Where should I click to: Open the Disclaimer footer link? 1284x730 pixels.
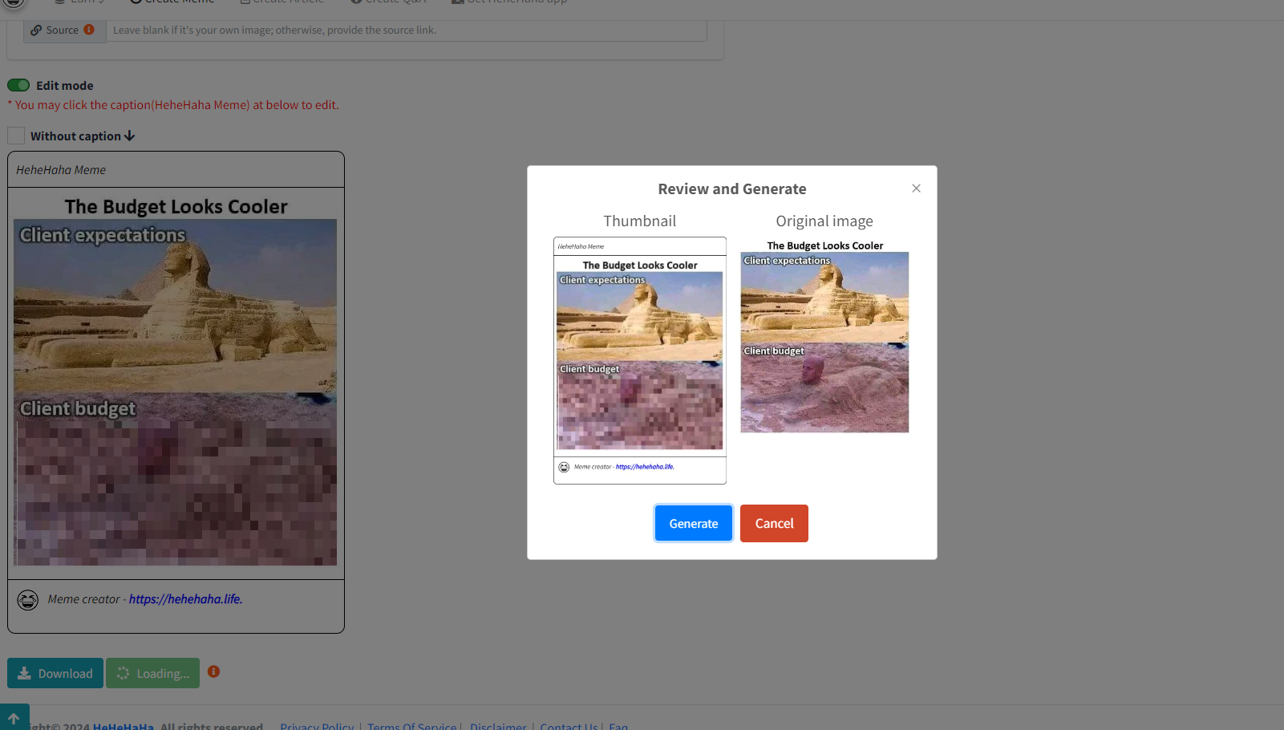498,726
